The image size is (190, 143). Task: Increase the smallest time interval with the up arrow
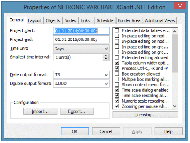click(x=106, y=56)
